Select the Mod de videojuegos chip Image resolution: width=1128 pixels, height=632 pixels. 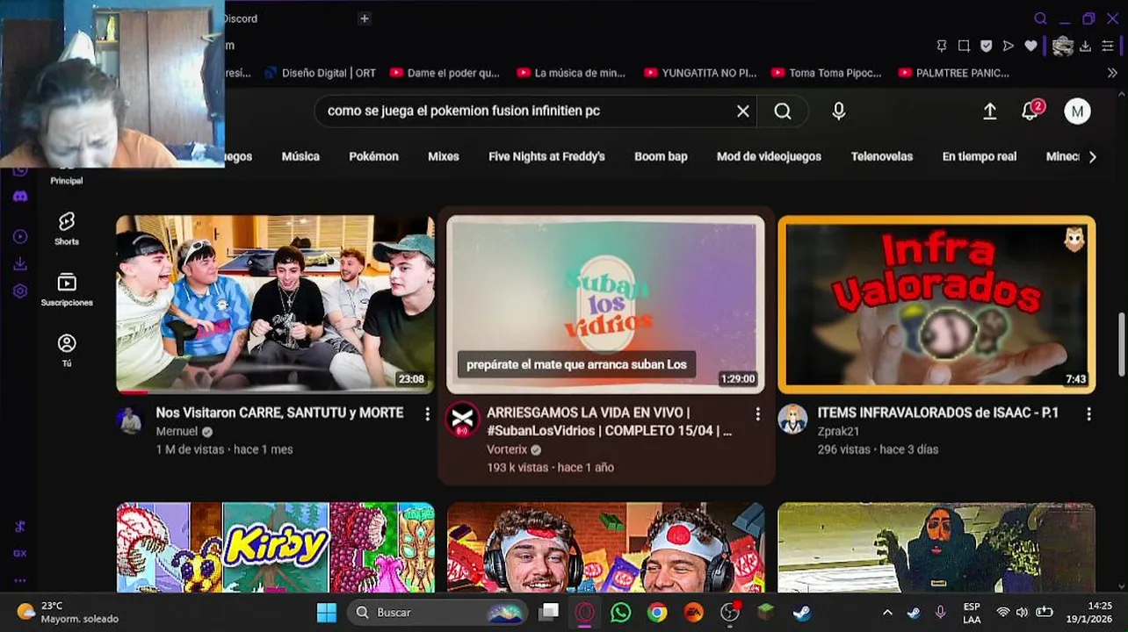tap(769, 156)
